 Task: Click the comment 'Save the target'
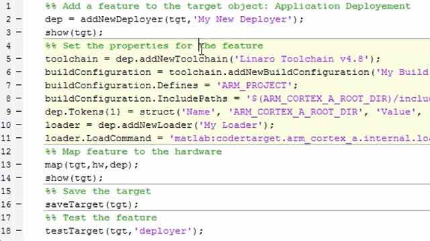(107, 191)
